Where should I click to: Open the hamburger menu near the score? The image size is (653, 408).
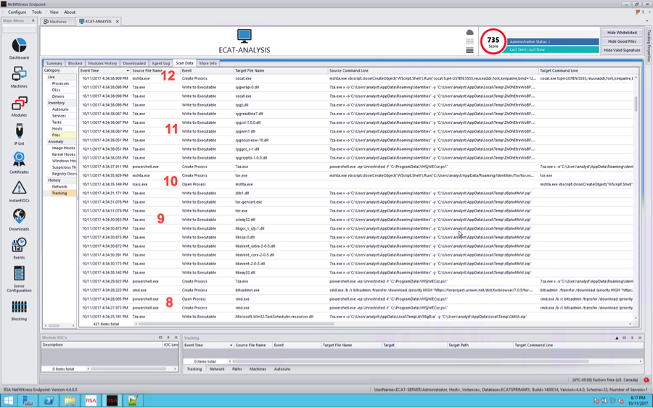(469, 50)
